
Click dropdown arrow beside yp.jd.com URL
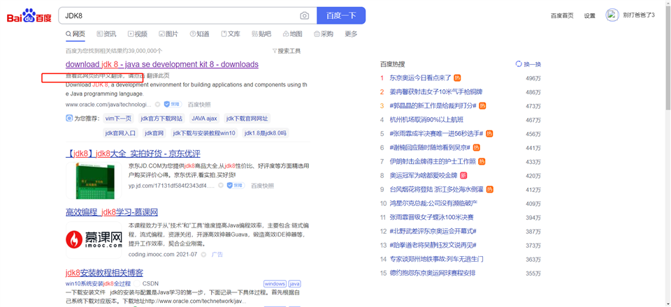coord(221,186)
